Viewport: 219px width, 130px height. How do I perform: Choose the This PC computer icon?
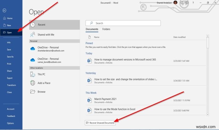(x=33, y=74)
